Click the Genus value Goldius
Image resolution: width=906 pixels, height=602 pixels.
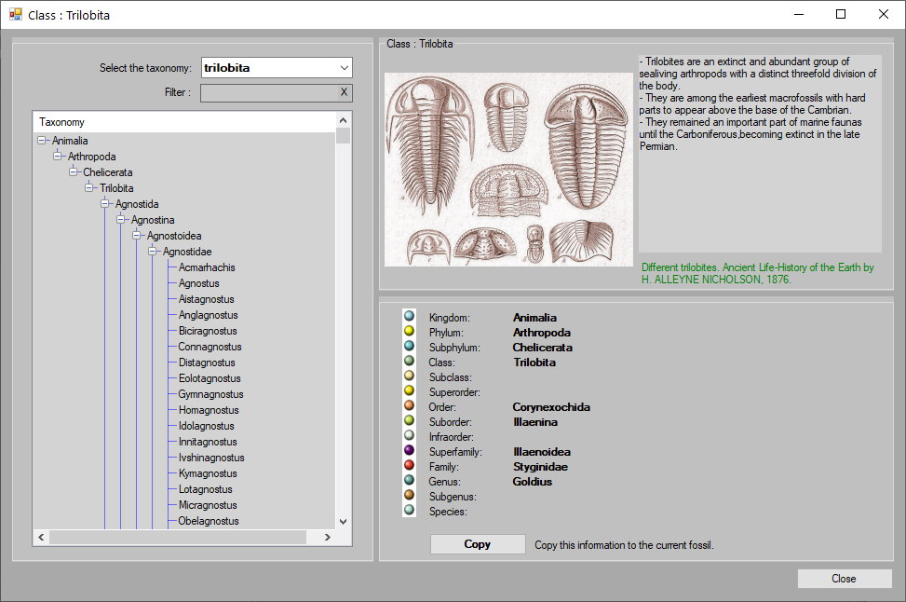533,482
